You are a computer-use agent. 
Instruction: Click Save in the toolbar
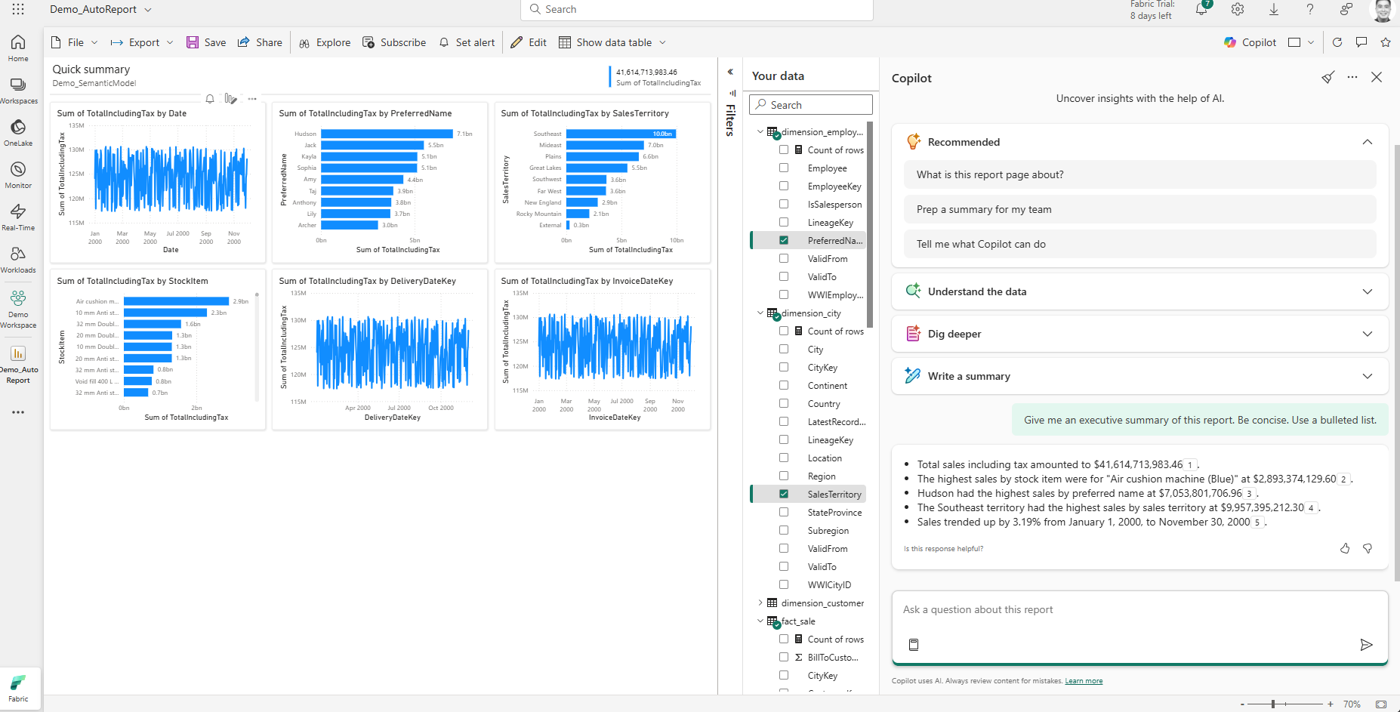tap(206, 42)
